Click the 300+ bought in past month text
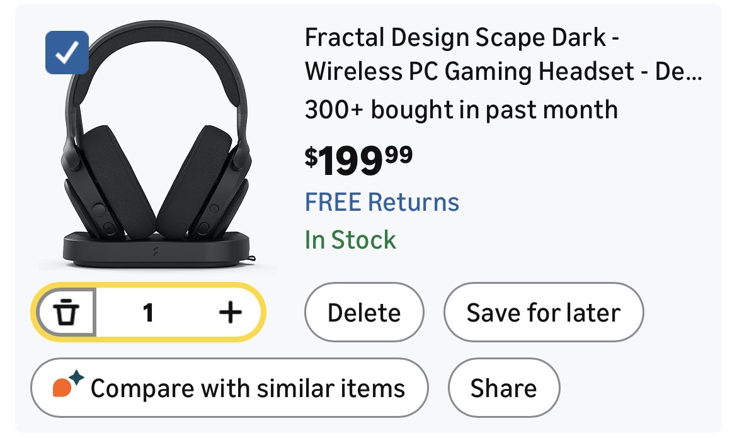This screenshot has width=737, height=438. pyautogui.click(x=460, y=110)
